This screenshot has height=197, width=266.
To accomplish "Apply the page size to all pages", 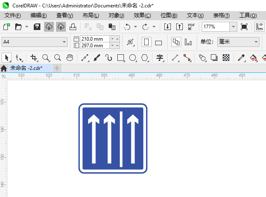I will tap(176, 42).
